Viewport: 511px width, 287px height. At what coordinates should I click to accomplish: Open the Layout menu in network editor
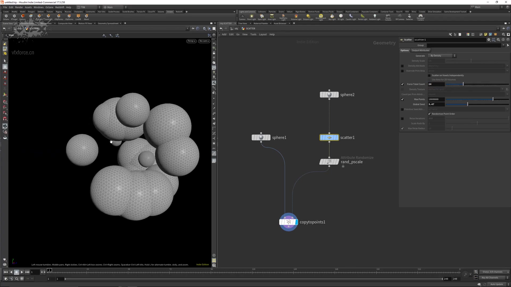(x=262, y=34)
